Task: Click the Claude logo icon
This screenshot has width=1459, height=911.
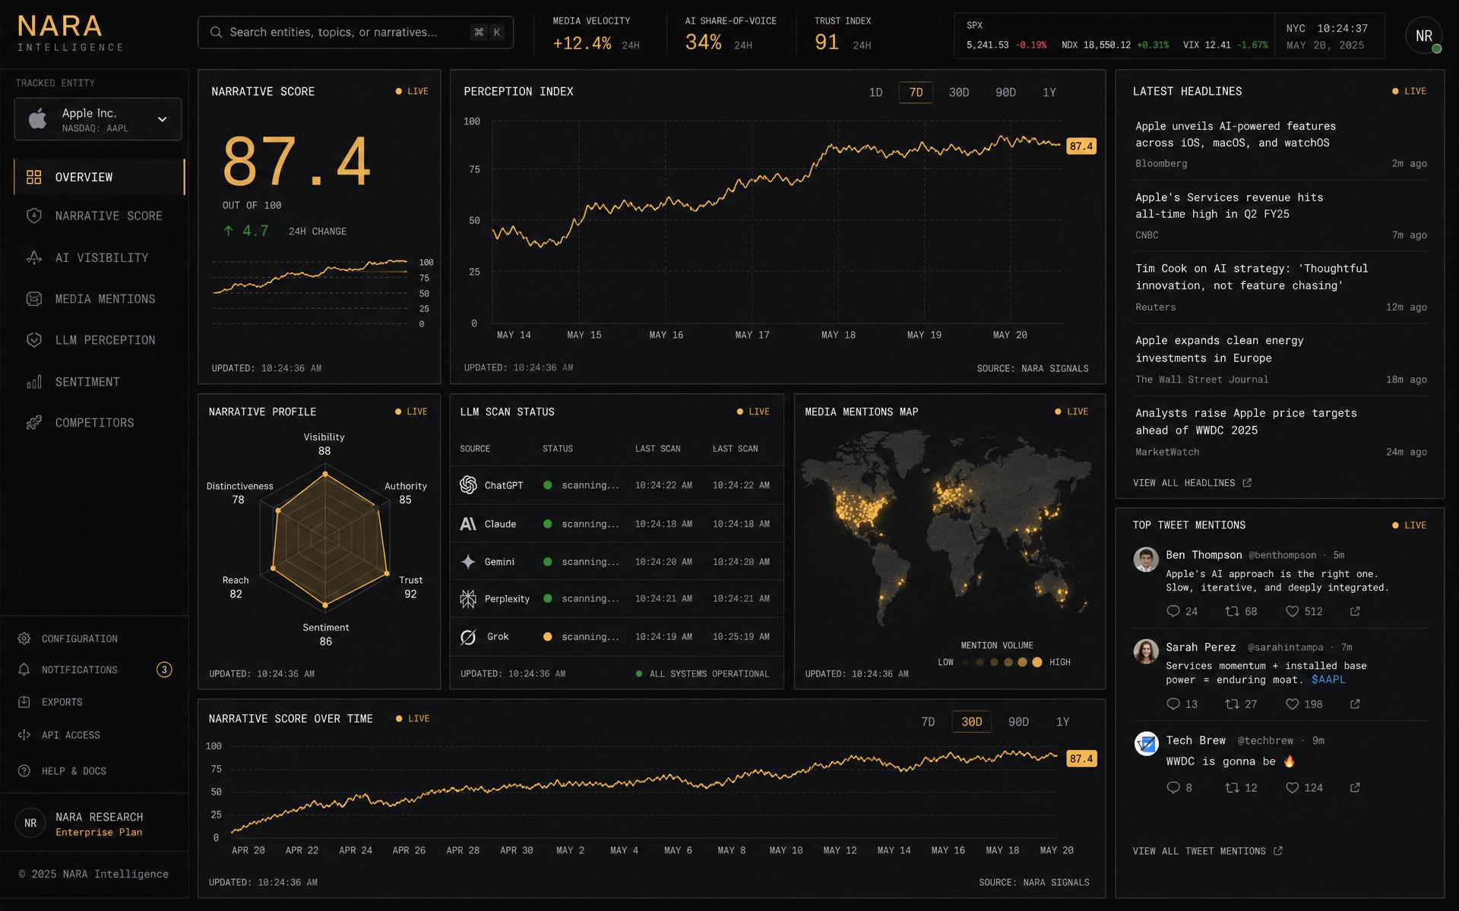Action: tap(468, 524)
